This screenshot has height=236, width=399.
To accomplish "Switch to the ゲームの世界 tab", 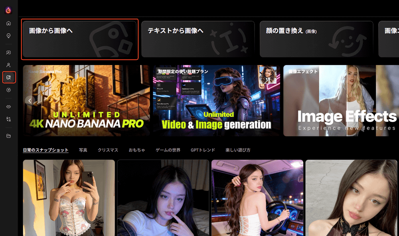I will [168, 150].
